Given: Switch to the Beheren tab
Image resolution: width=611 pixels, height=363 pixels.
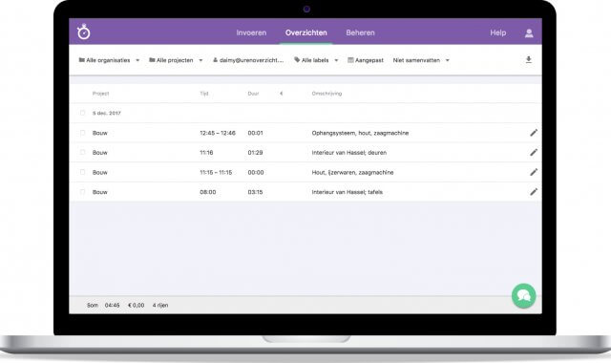Looking at the screenshot, I should point(361,32).
